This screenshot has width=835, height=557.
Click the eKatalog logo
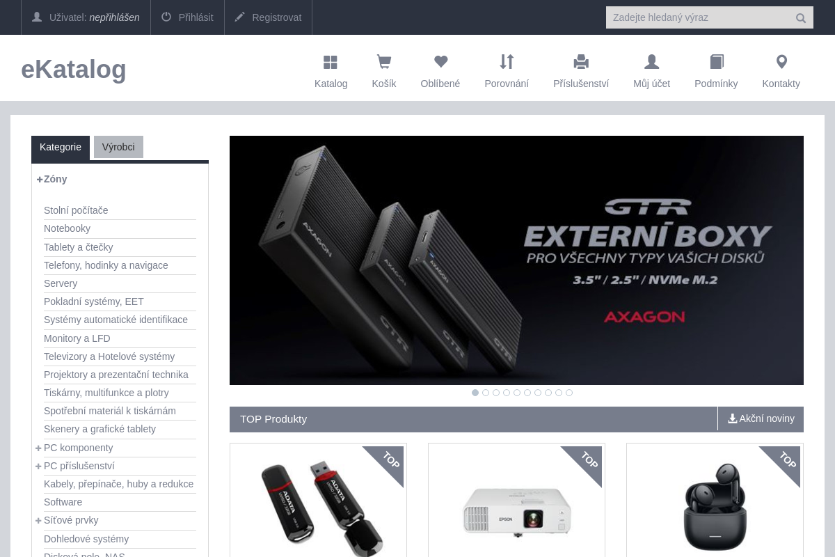pyautogui.click(x=74, y=69)
